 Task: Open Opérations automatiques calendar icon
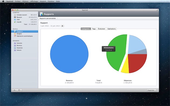click(x=15, y=36)
